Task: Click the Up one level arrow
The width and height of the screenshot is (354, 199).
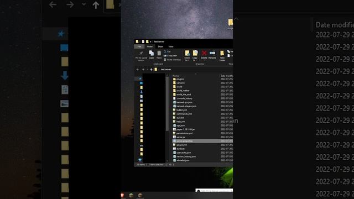Action: [x=151, y=70]
